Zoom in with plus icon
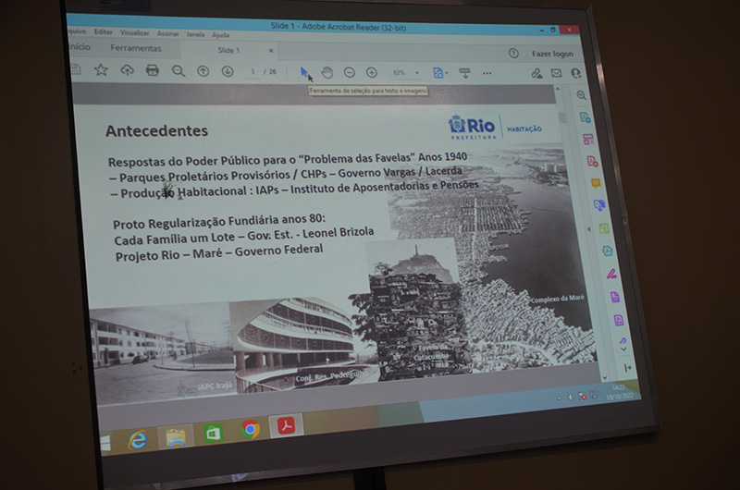Image resolution: width=740 pixels, height=490 pixels. point(372,73)
